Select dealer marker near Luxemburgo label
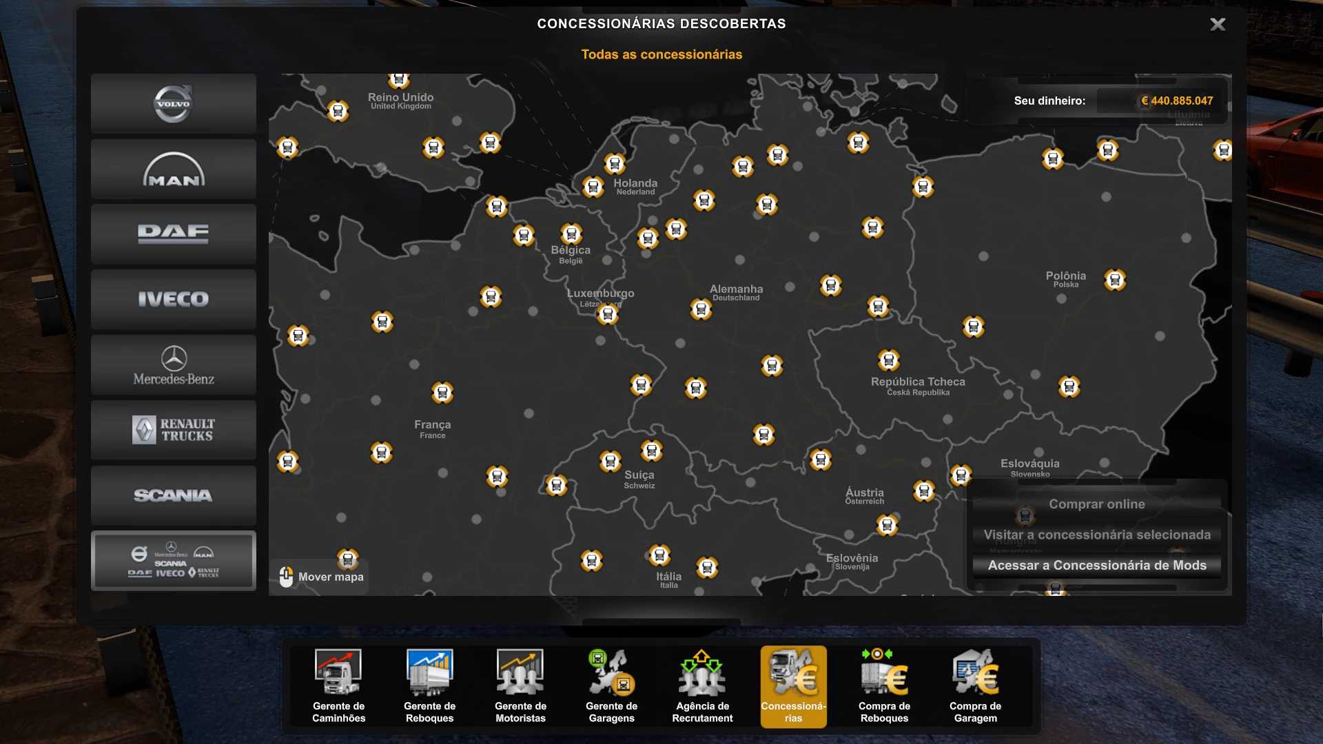The image size is (1323, 744). (x=608, y=315)
